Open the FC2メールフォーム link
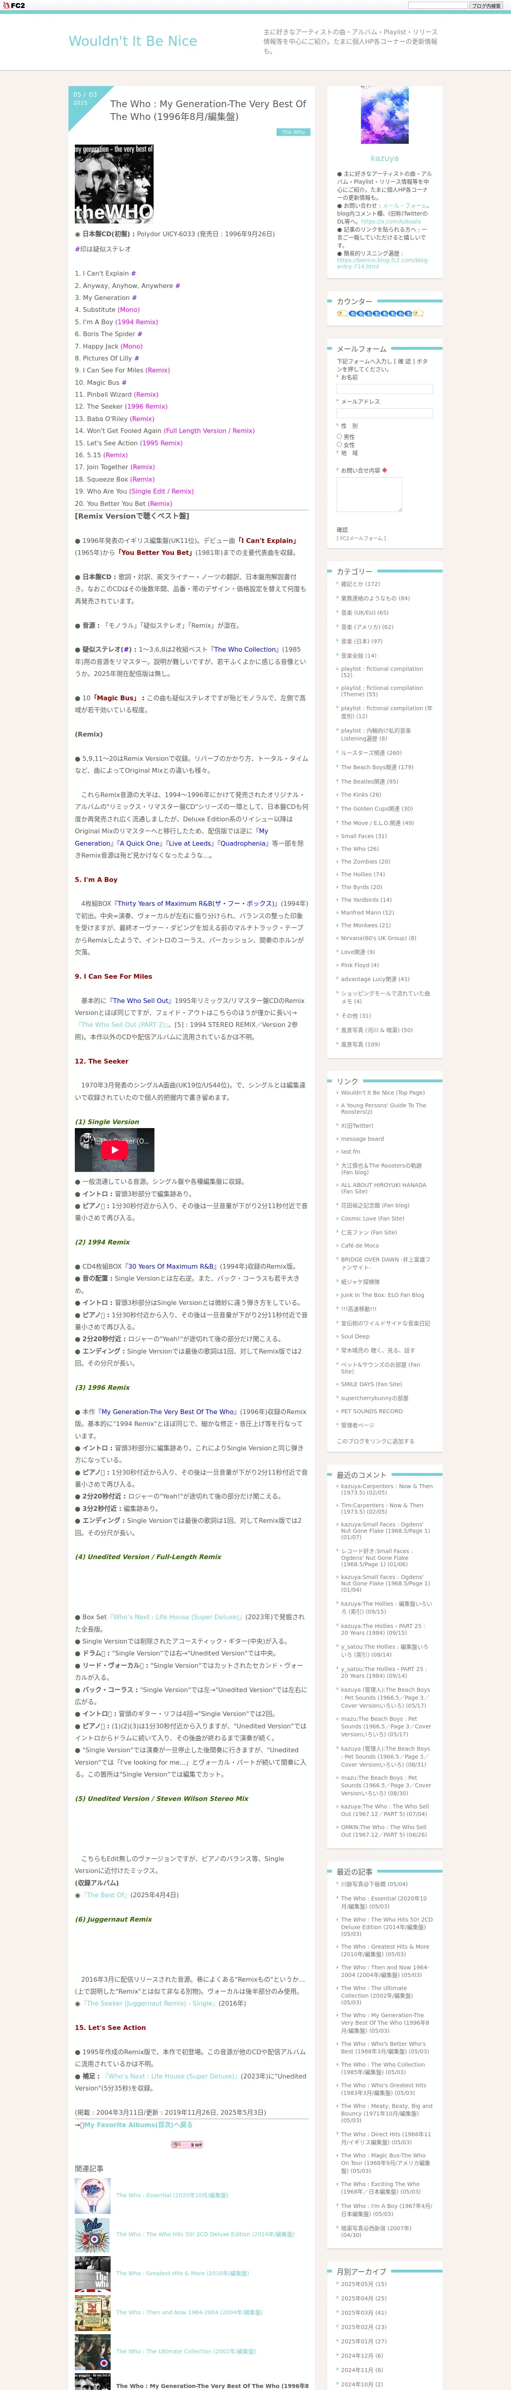Image resolution: width=511 pixels, height=2390 pixels. (362, 538)
